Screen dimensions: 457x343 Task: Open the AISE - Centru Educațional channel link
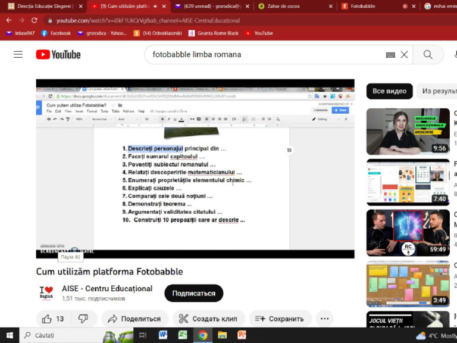pos(107,289)
